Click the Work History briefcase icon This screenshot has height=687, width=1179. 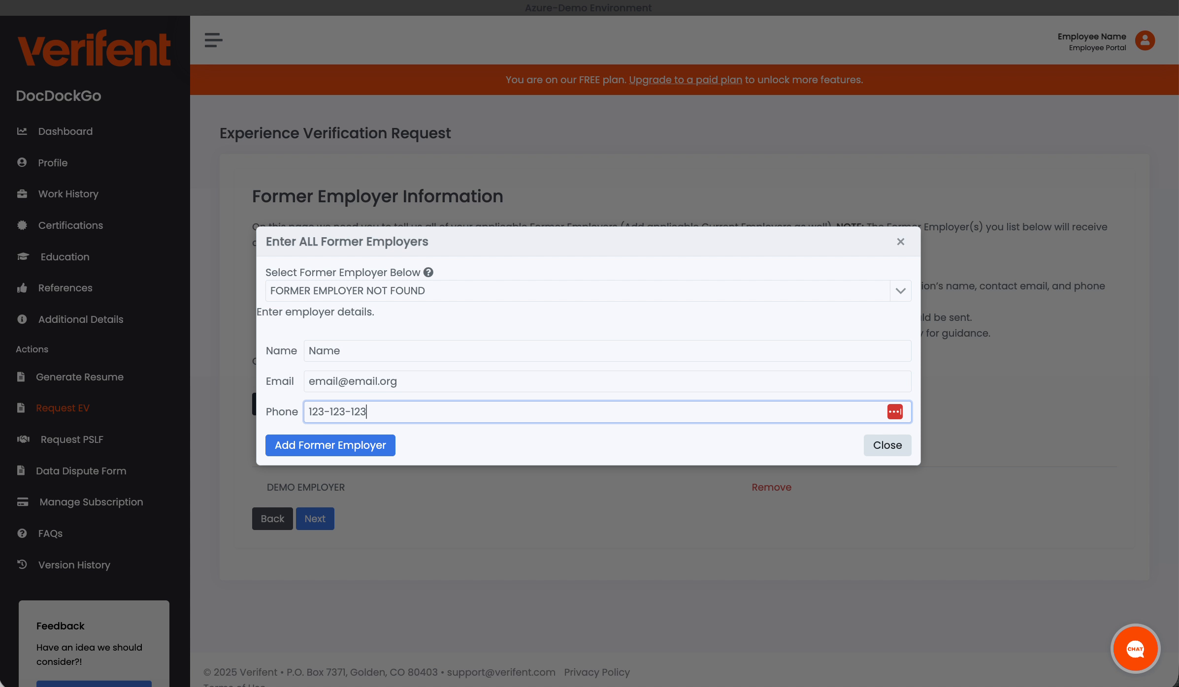[23, 193]
